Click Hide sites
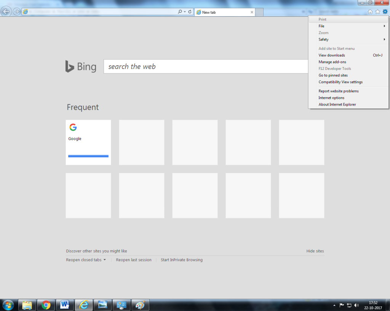The image size is (390, 311). click(315, 251)
